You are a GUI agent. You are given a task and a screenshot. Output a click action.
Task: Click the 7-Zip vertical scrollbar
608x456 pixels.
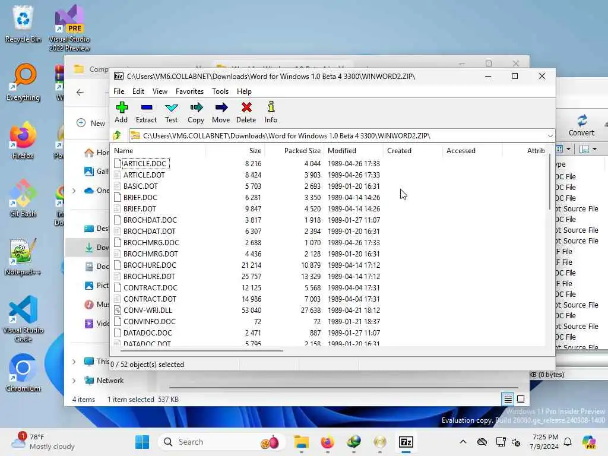click(549, 182)
